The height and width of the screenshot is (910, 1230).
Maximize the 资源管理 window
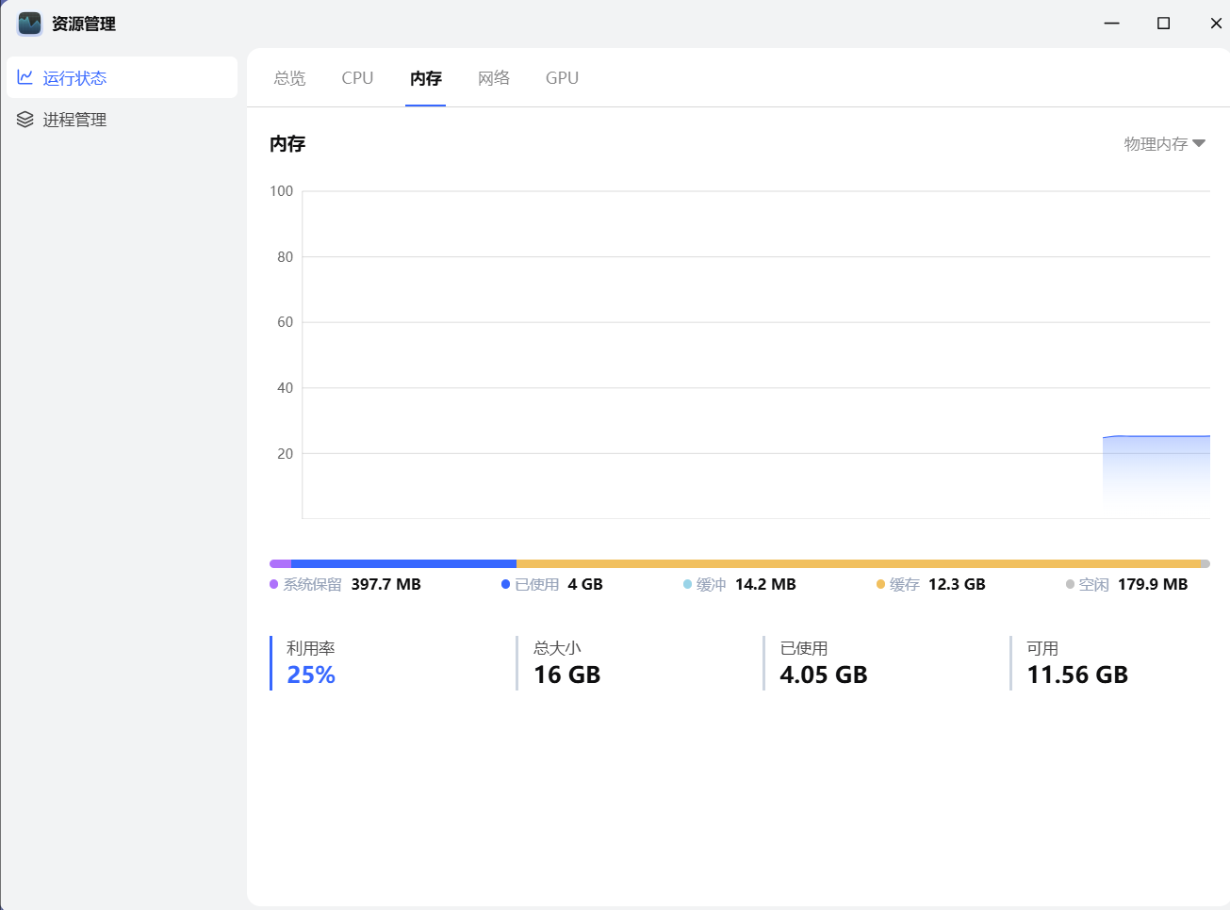[x=1163, y=24]
